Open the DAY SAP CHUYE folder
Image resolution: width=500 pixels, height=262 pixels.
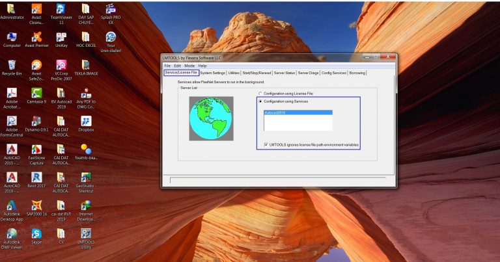[86, 14]
